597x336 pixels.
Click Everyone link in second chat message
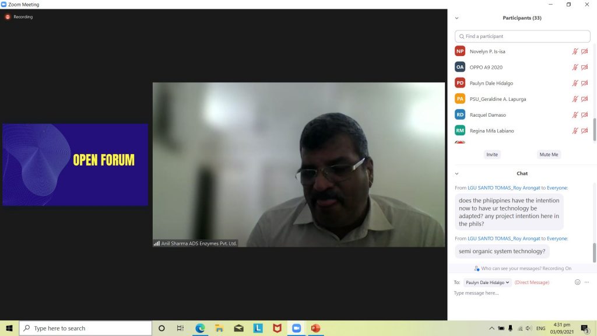(557, 239)
